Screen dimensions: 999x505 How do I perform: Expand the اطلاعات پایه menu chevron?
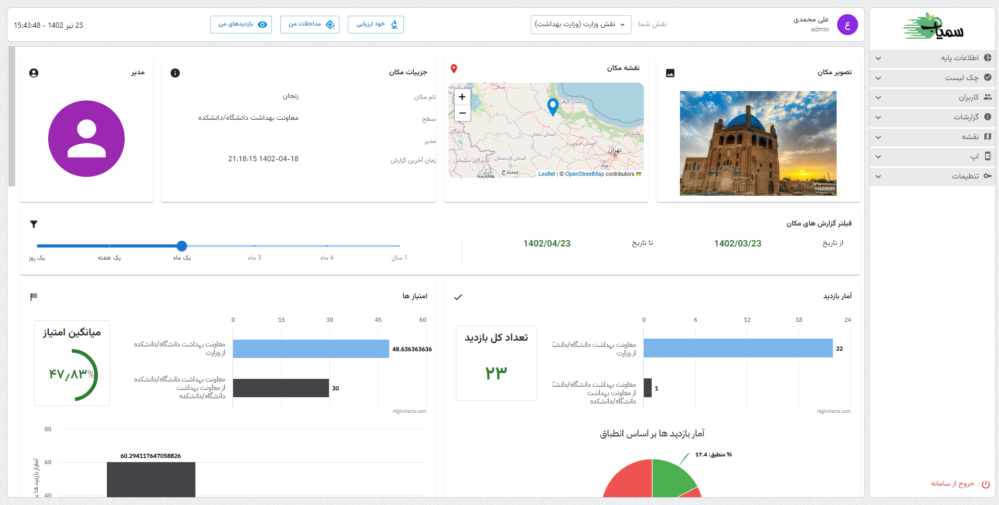879,58
